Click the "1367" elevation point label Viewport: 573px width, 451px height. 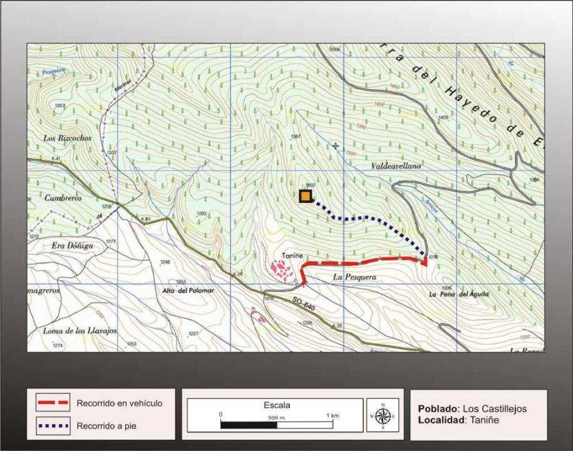[296, 137]
